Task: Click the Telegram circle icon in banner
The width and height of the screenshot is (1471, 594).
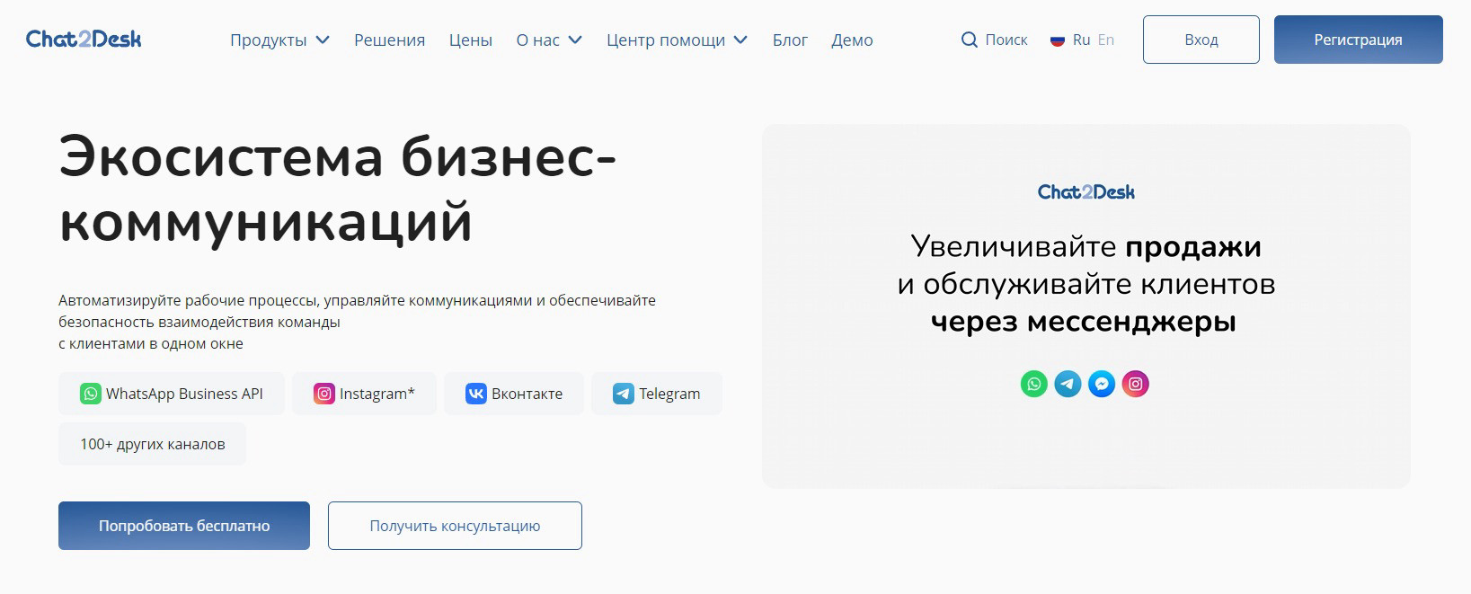Action: click(x=1068, y=385)
